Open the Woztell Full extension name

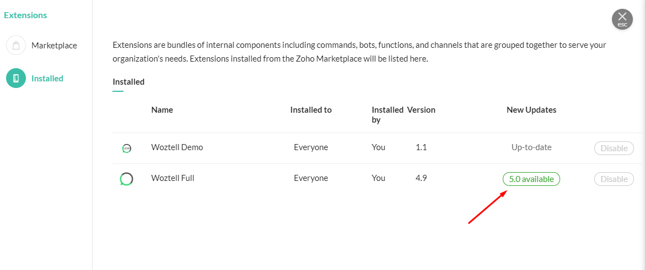(x=173, y=178)
